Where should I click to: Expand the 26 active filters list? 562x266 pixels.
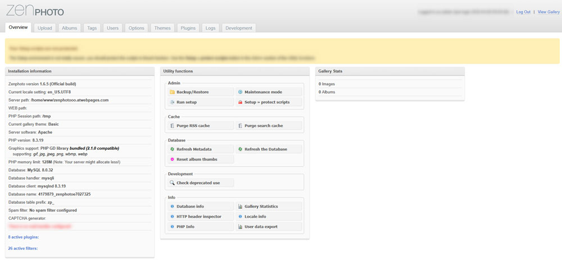(x=23, y=248)
